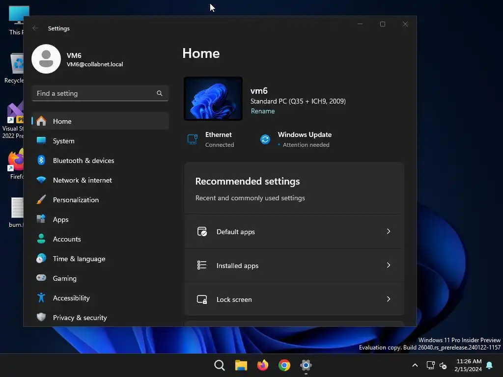
Task: Click the Accounts person icon
Action: pyautogui.click(x=41, y=239)
